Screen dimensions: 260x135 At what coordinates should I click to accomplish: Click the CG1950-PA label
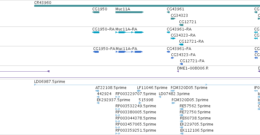click(x=104, y=49)
